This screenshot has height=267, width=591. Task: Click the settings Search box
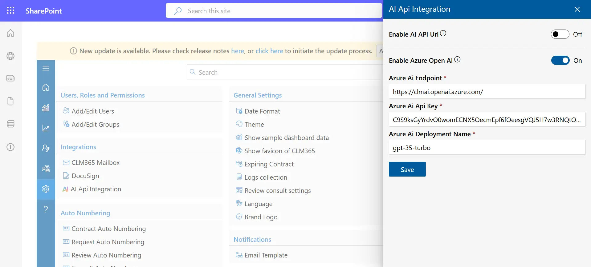(x=285, y=72)
